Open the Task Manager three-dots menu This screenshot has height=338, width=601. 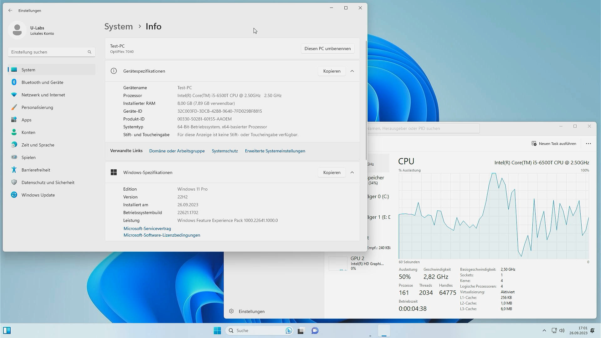588,144
